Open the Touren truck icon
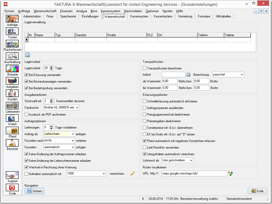Image resolution: width=272 pixels, height=204 pixels. [x=12, y=31]
